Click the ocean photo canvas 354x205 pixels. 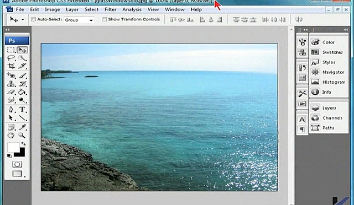[x=159, y=117]
